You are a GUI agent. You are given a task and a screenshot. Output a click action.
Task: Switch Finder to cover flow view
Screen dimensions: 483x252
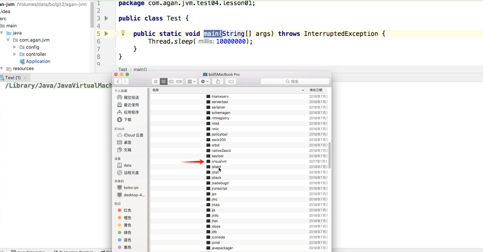click(179, 81)
